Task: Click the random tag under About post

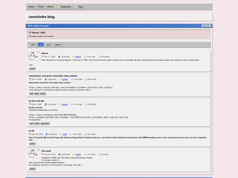Action: point(32,69)
